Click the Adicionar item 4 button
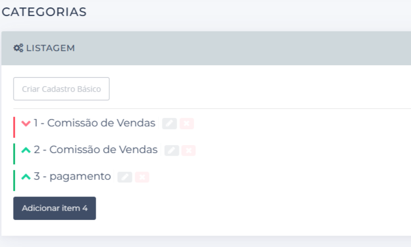The width and height of the screenshot is (411, 247). (54, 208)
